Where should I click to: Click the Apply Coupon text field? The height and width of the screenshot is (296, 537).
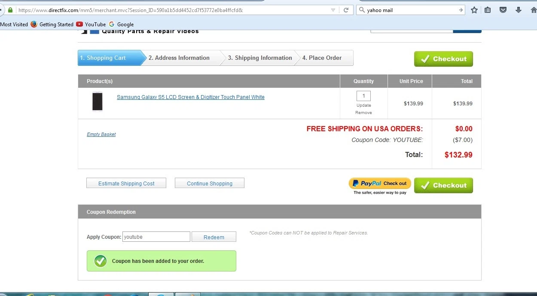[156, 237]
